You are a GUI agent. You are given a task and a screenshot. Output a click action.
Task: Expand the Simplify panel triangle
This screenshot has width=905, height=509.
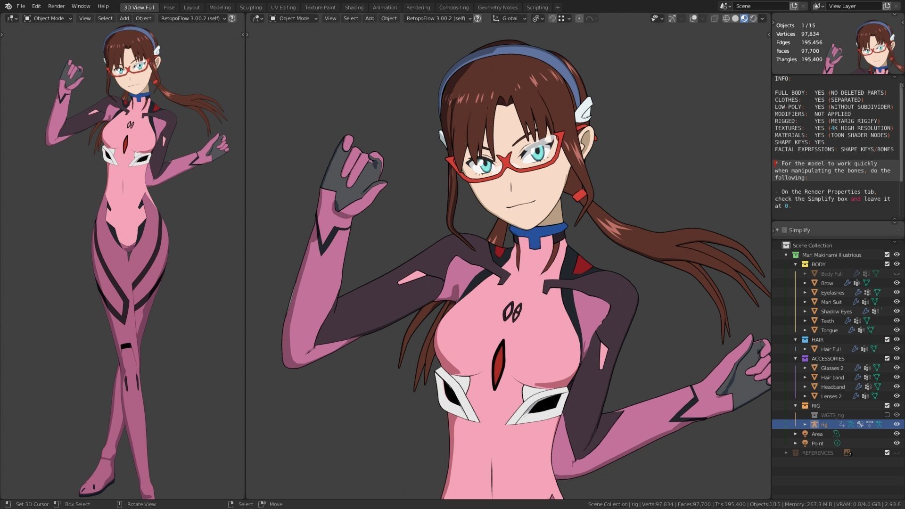[x=777, y=230]
